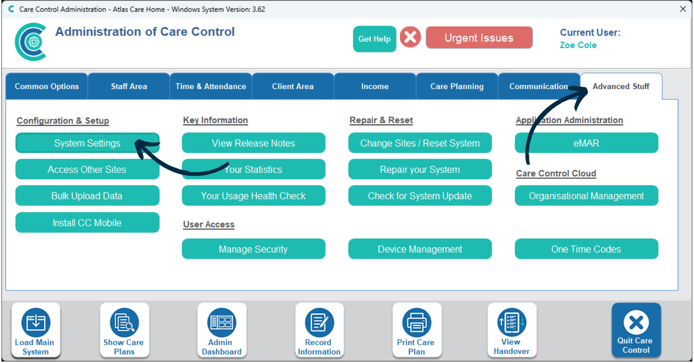This screenshot has width=694, height=363.
Task: Switch to the Care Planning tab
Action: [x=457, y=86]
